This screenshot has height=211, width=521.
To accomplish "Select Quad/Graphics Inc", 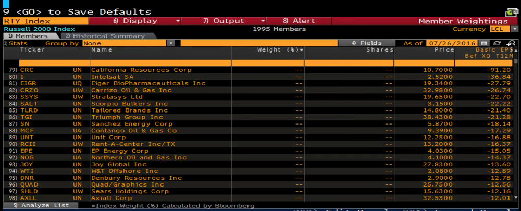I will (x=127, y=184).
